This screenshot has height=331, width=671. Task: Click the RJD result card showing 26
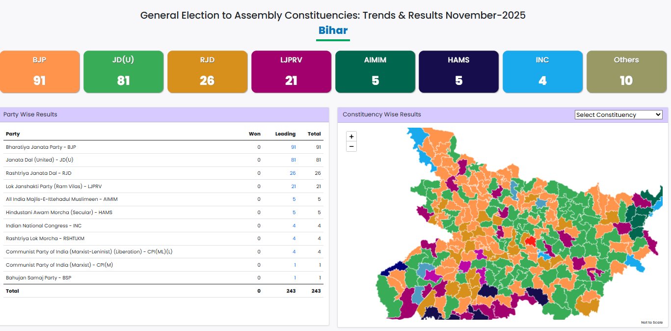coord(207,72)
